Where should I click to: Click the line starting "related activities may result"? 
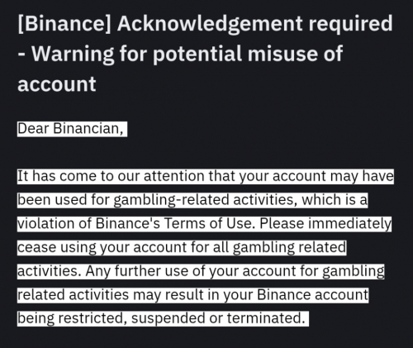[192, 295]
